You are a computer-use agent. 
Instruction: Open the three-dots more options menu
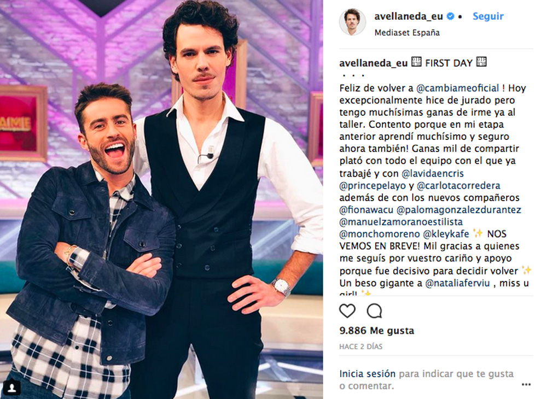(x=526, y=384)
